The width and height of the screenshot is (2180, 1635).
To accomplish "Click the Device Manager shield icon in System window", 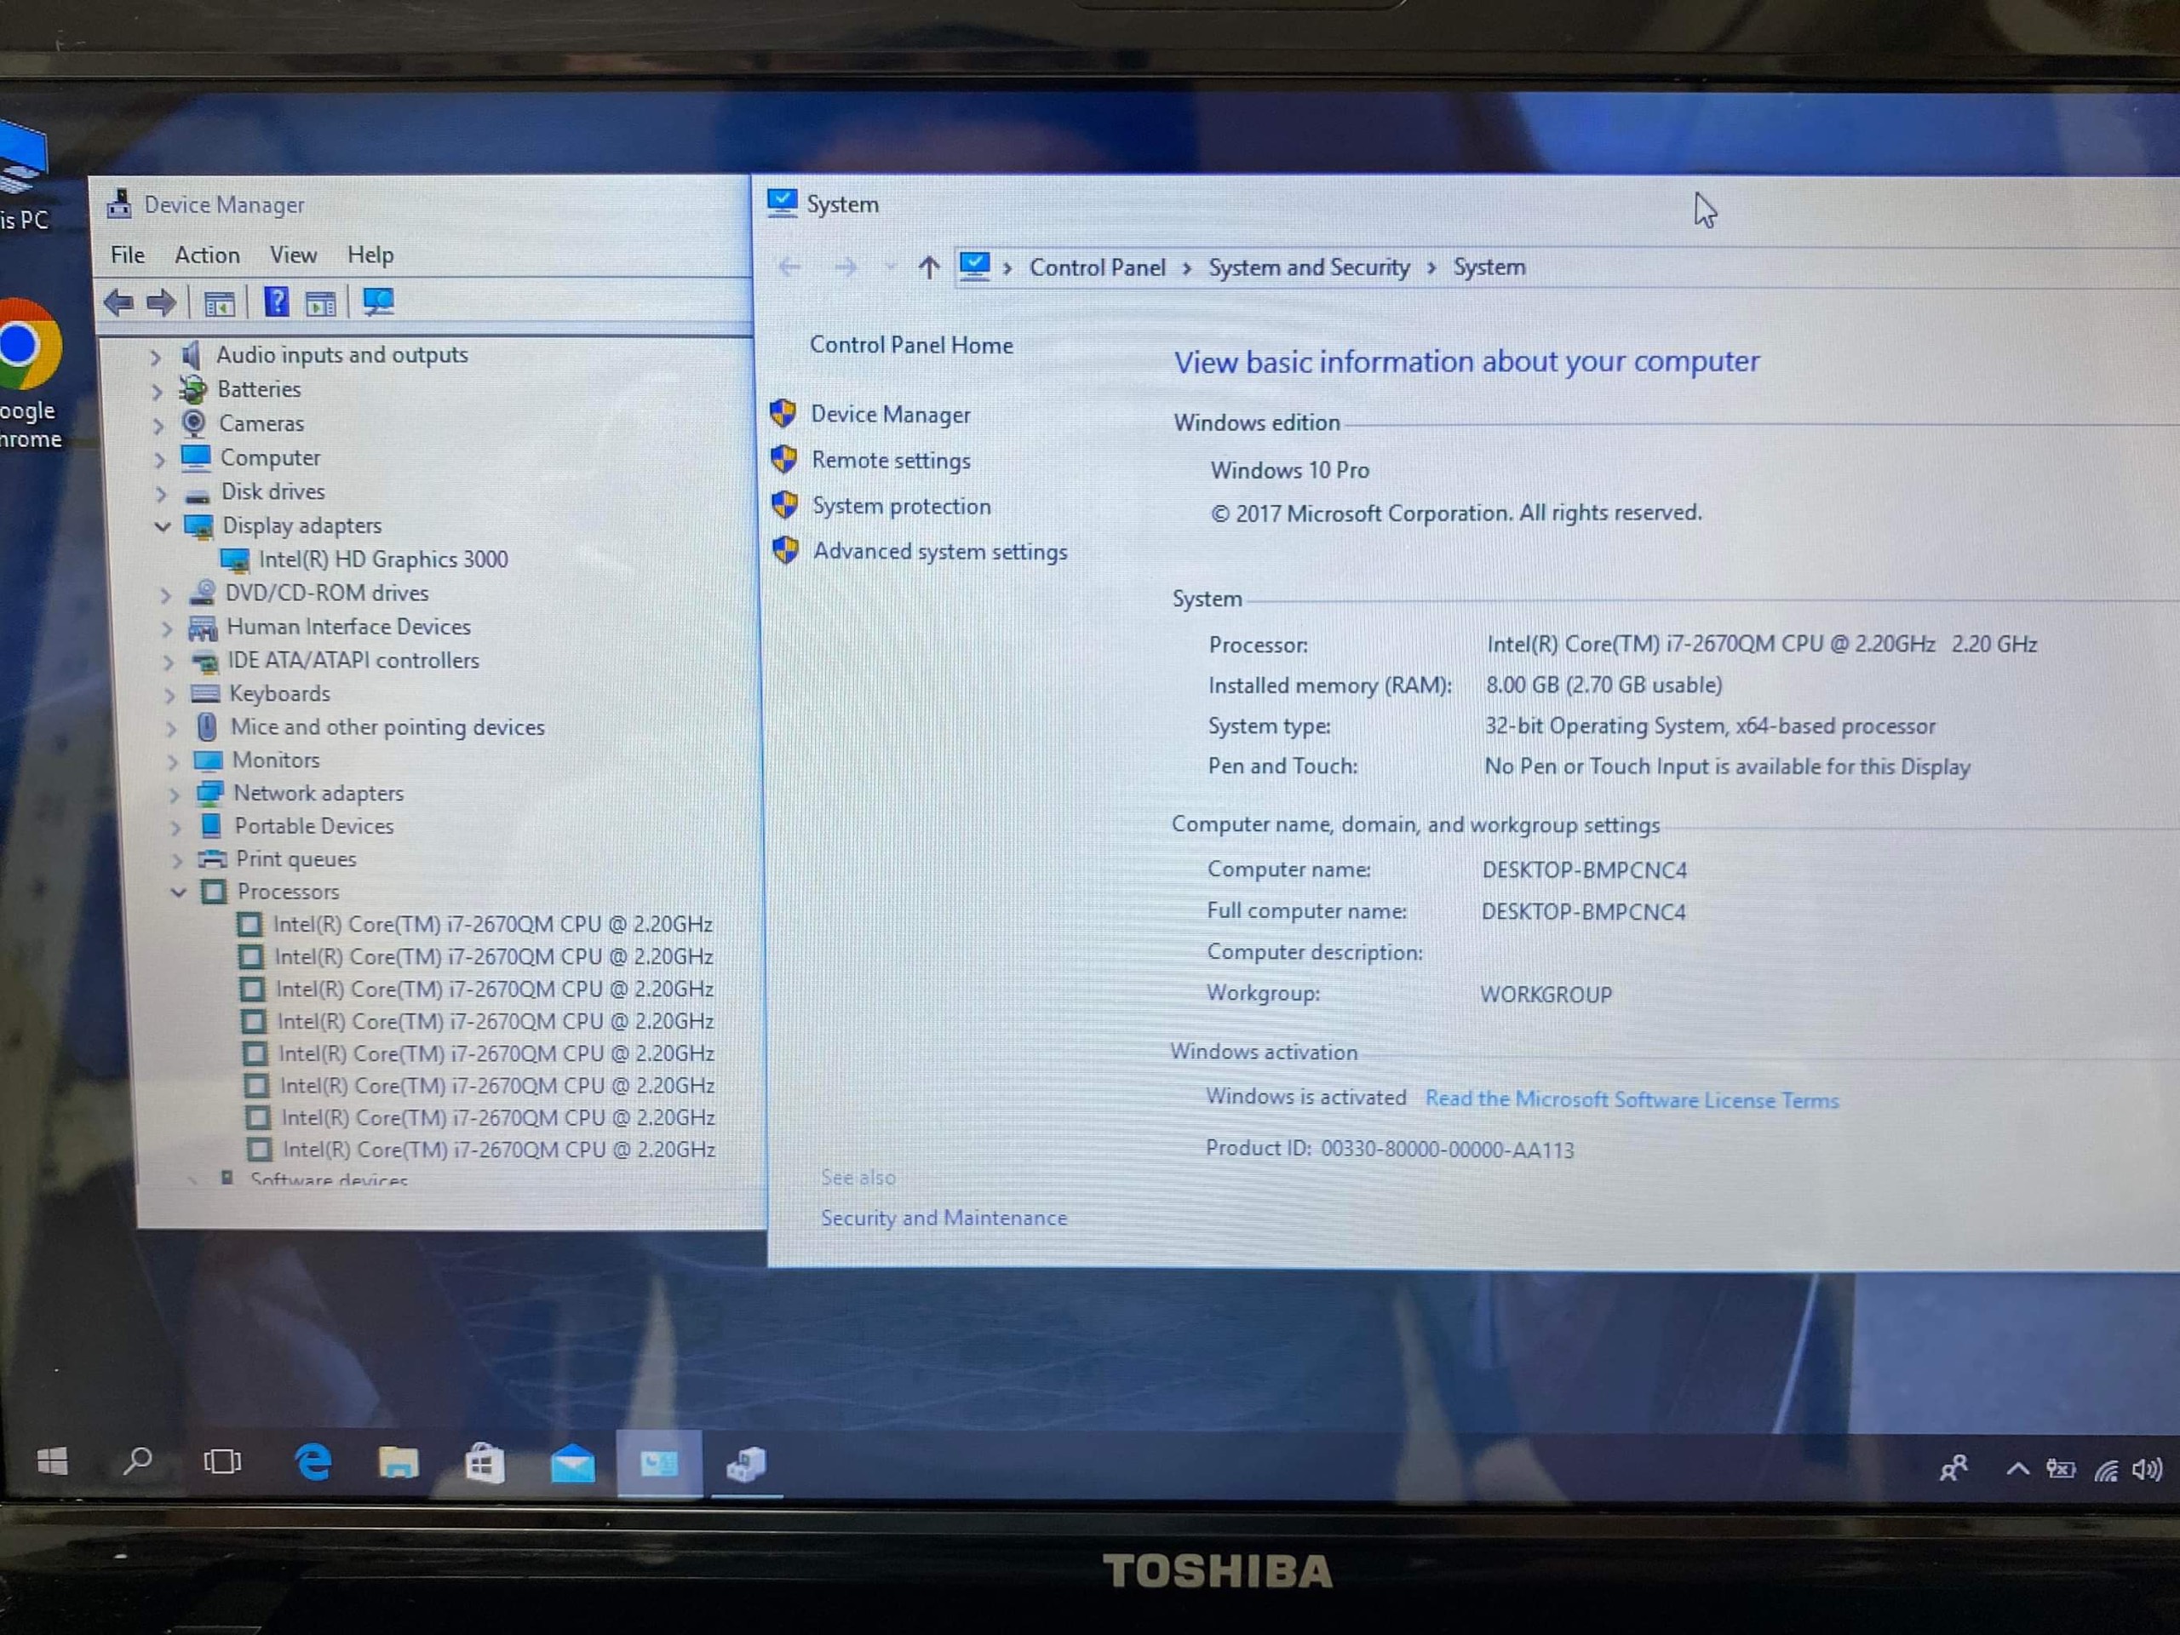I will pyautogui.click(x=783, y=414).
